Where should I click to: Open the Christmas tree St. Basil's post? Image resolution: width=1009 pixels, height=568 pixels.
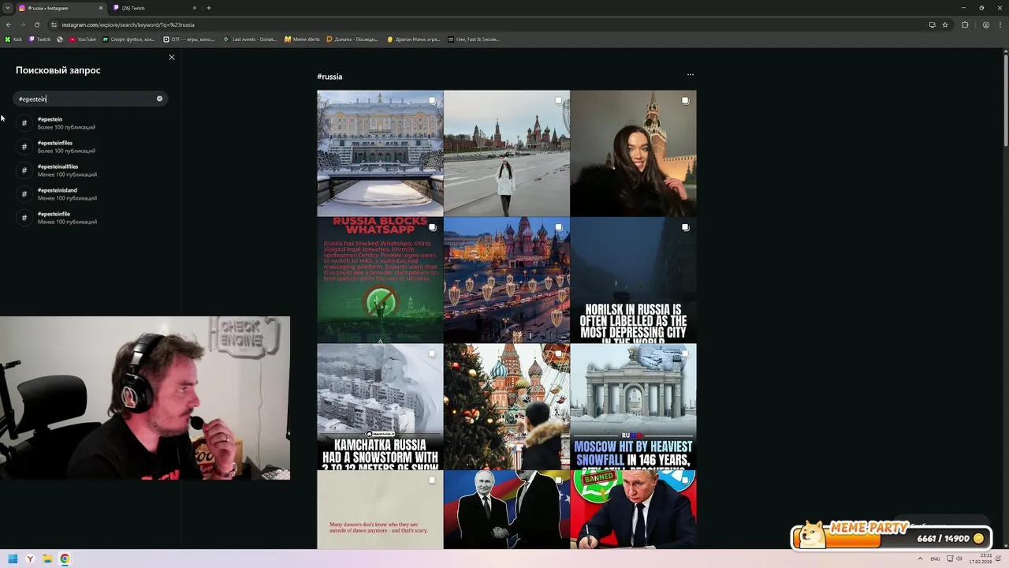point(506,406)
